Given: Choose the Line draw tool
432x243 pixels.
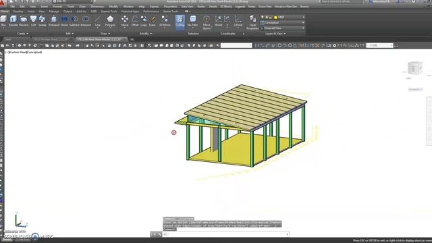Looking at the screenshot, I should (x=97, y=21).
